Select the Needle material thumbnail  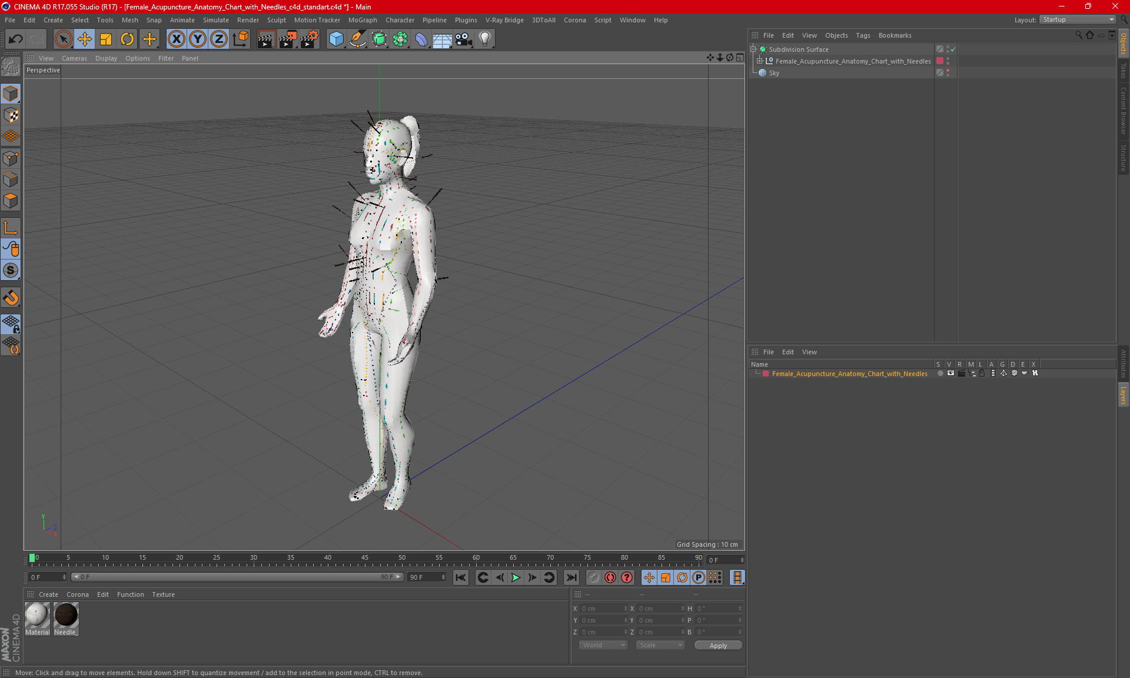[65, 619]
